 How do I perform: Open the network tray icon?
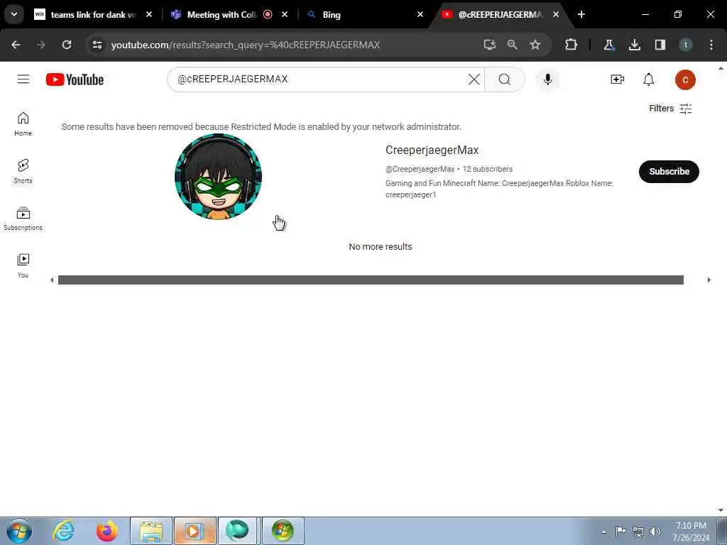(638, 532)
